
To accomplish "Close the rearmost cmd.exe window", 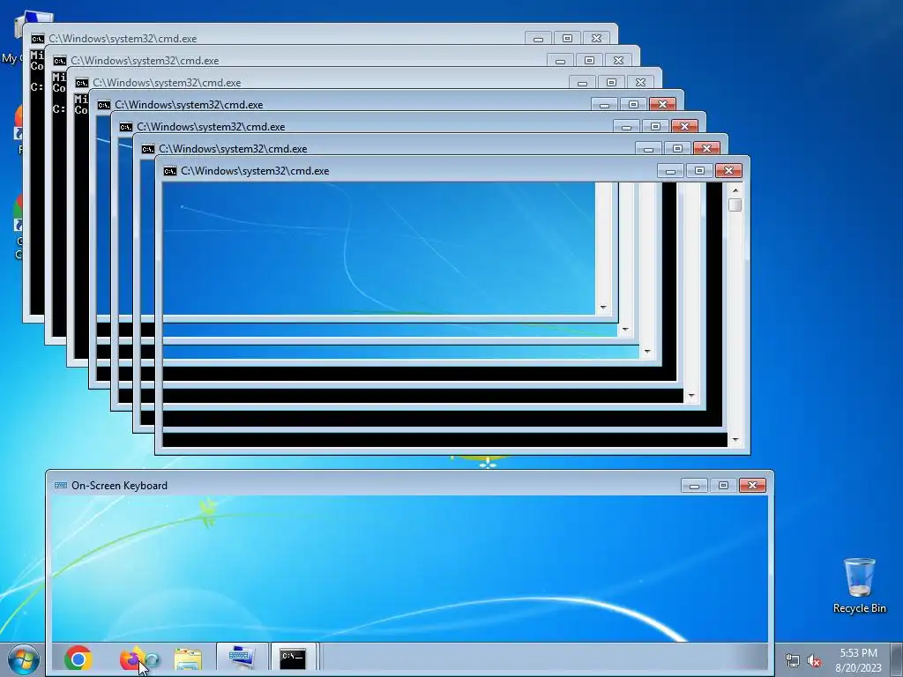I will [x=597, y=39].
